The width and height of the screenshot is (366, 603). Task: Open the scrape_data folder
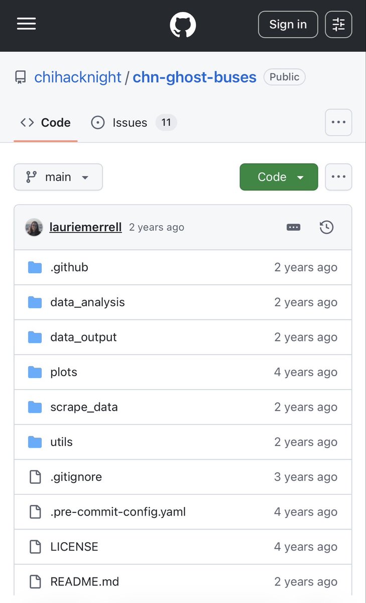pyautogui.click(x=84, y=407)
